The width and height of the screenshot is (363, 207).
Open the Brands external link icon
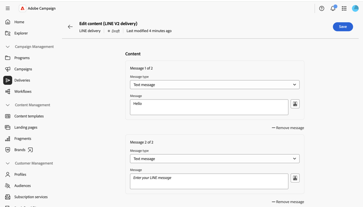(x=30, y=150)
